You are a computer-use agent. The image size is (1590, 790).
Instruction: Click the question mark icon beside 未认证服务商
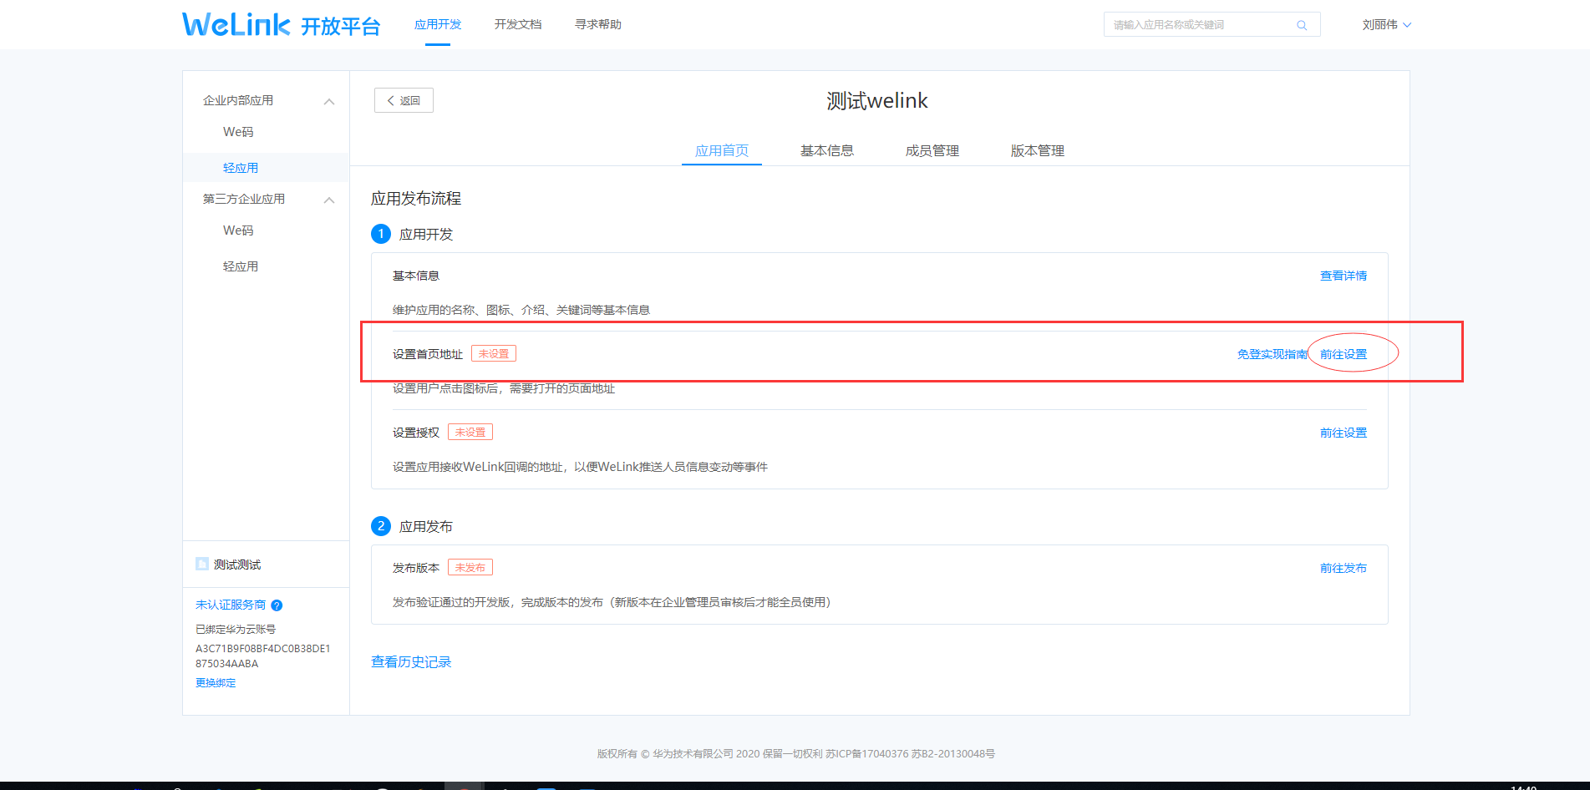point(277,605)
